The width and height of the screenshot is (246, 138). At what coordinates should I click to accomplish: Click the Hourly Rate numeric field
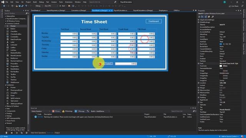click(x=126, y=64)
